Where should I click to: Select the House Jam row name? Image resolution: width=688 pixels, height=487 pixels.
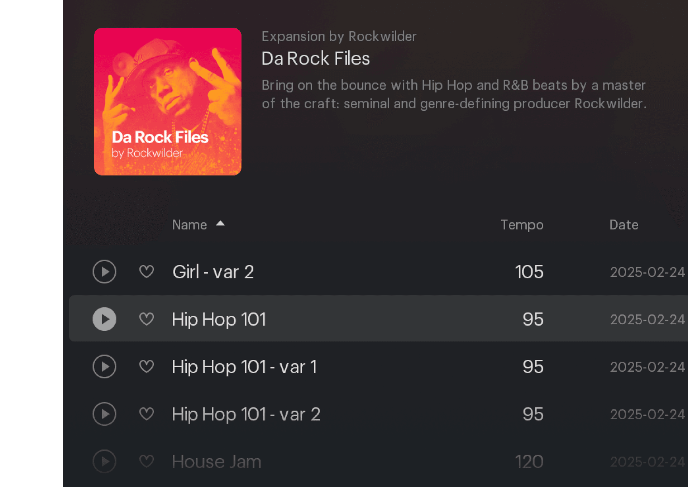(216, 461)
